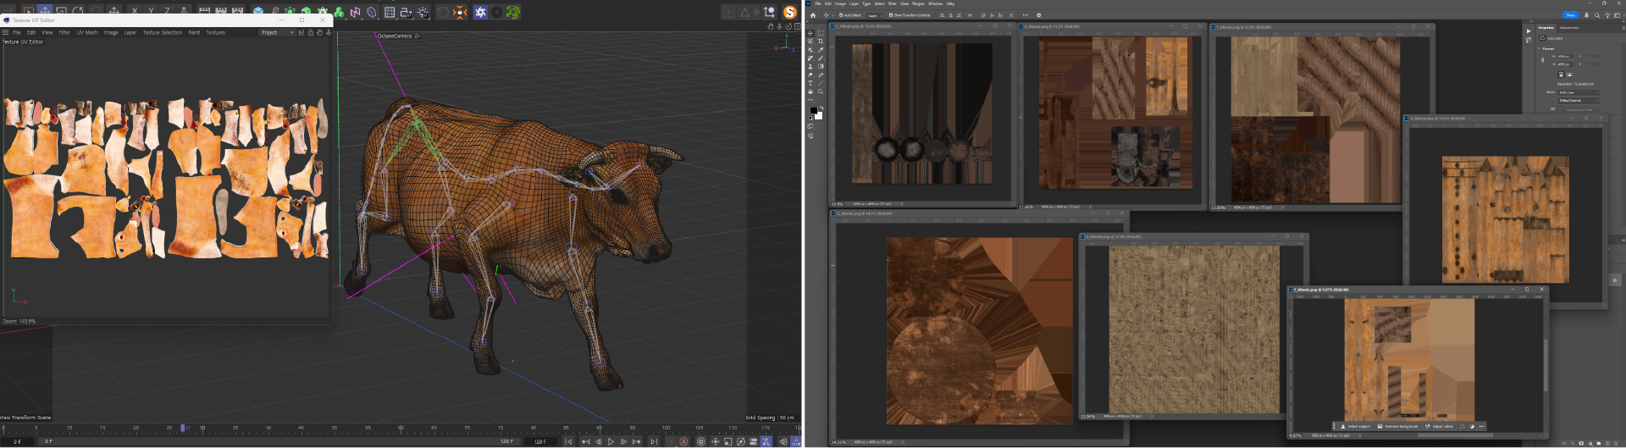The height and width of the screenshot is (448, 1626).
Task: Open the Project dropdown in UV Editor
Action: 277,32
